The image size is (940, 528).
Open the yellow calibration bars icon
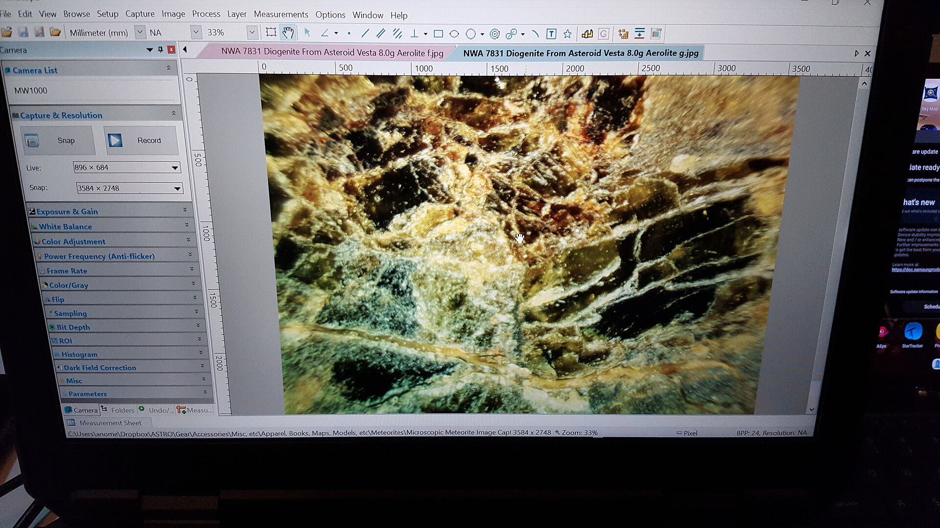pos(587,34)
